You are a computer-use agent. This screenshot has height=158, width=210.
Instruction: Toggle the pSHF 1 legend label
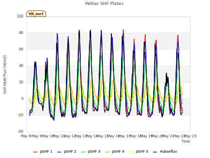(x=46, y=151)
